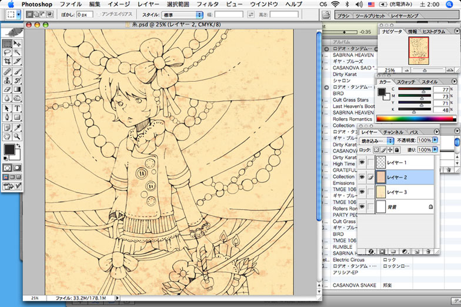Image resolution: width=461 pixels, height=307 pixels.
Task: Select the Pen tool
Action: point(7,118)
